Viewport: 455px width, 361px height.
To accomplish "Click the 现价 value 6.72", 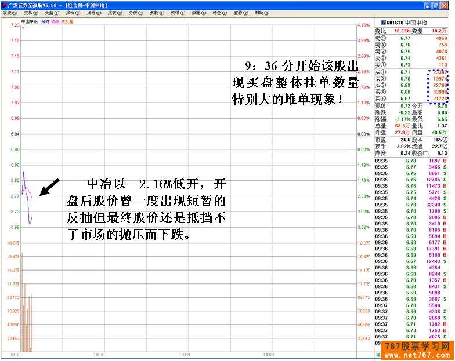I will pos(405,106).
